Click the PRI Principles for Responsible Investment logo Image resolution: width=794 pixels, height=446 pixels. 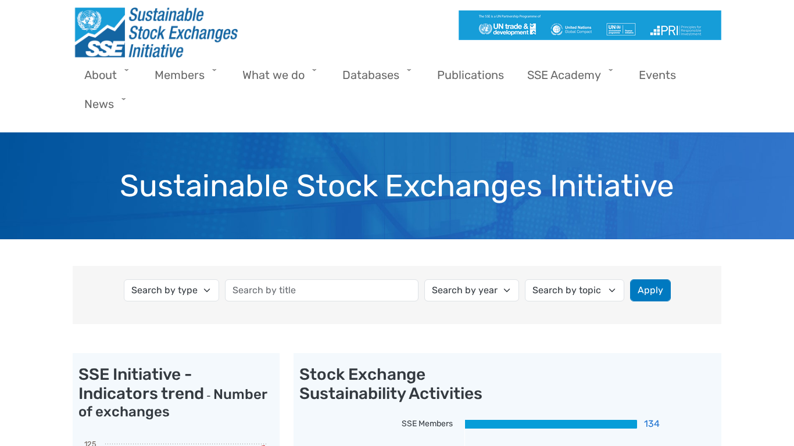click(x=675, y=30)
